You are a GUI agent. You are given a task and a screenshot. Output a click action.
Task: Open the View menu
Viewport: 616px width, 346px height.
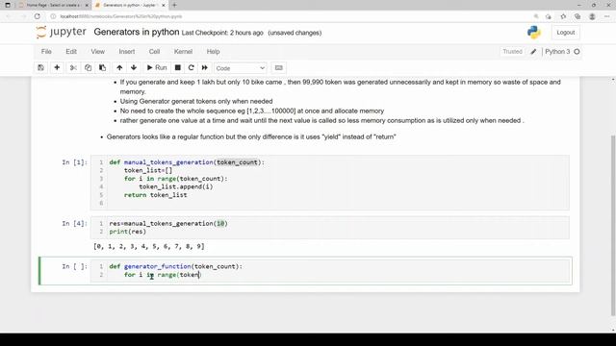pyautogui.click(x=98, y=51)
